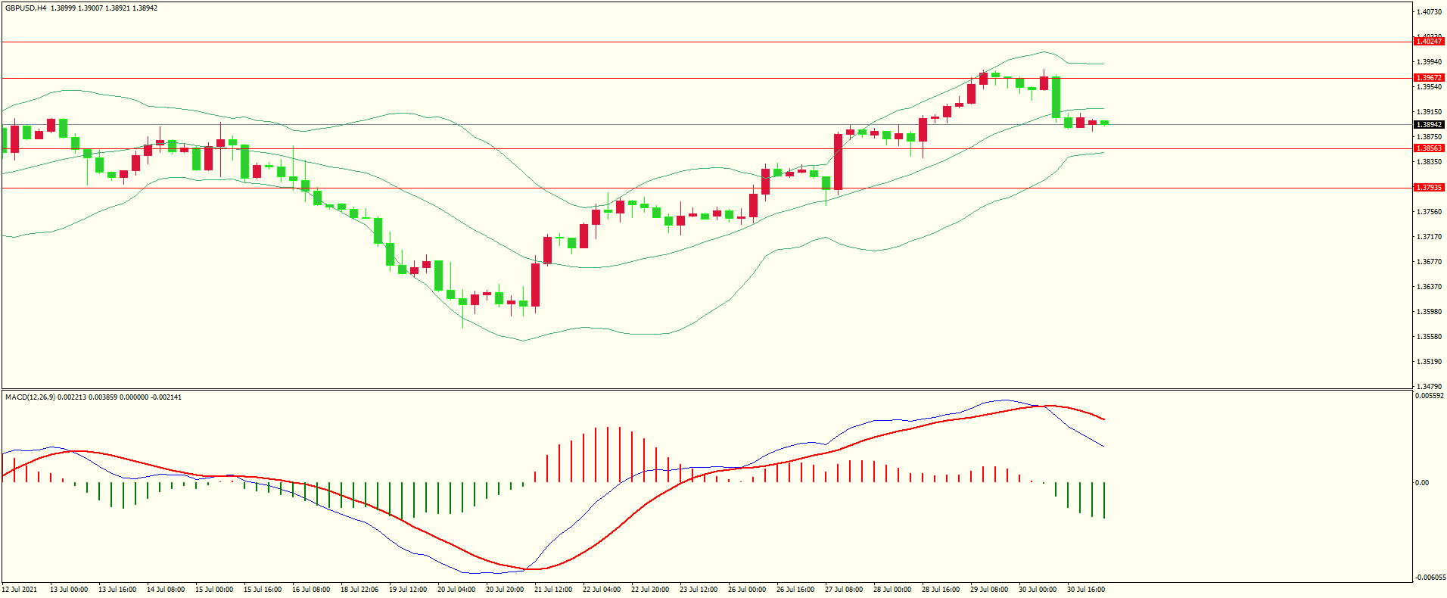
Task: Click the 1.35190 price scale label
Action: (1429, 362)
